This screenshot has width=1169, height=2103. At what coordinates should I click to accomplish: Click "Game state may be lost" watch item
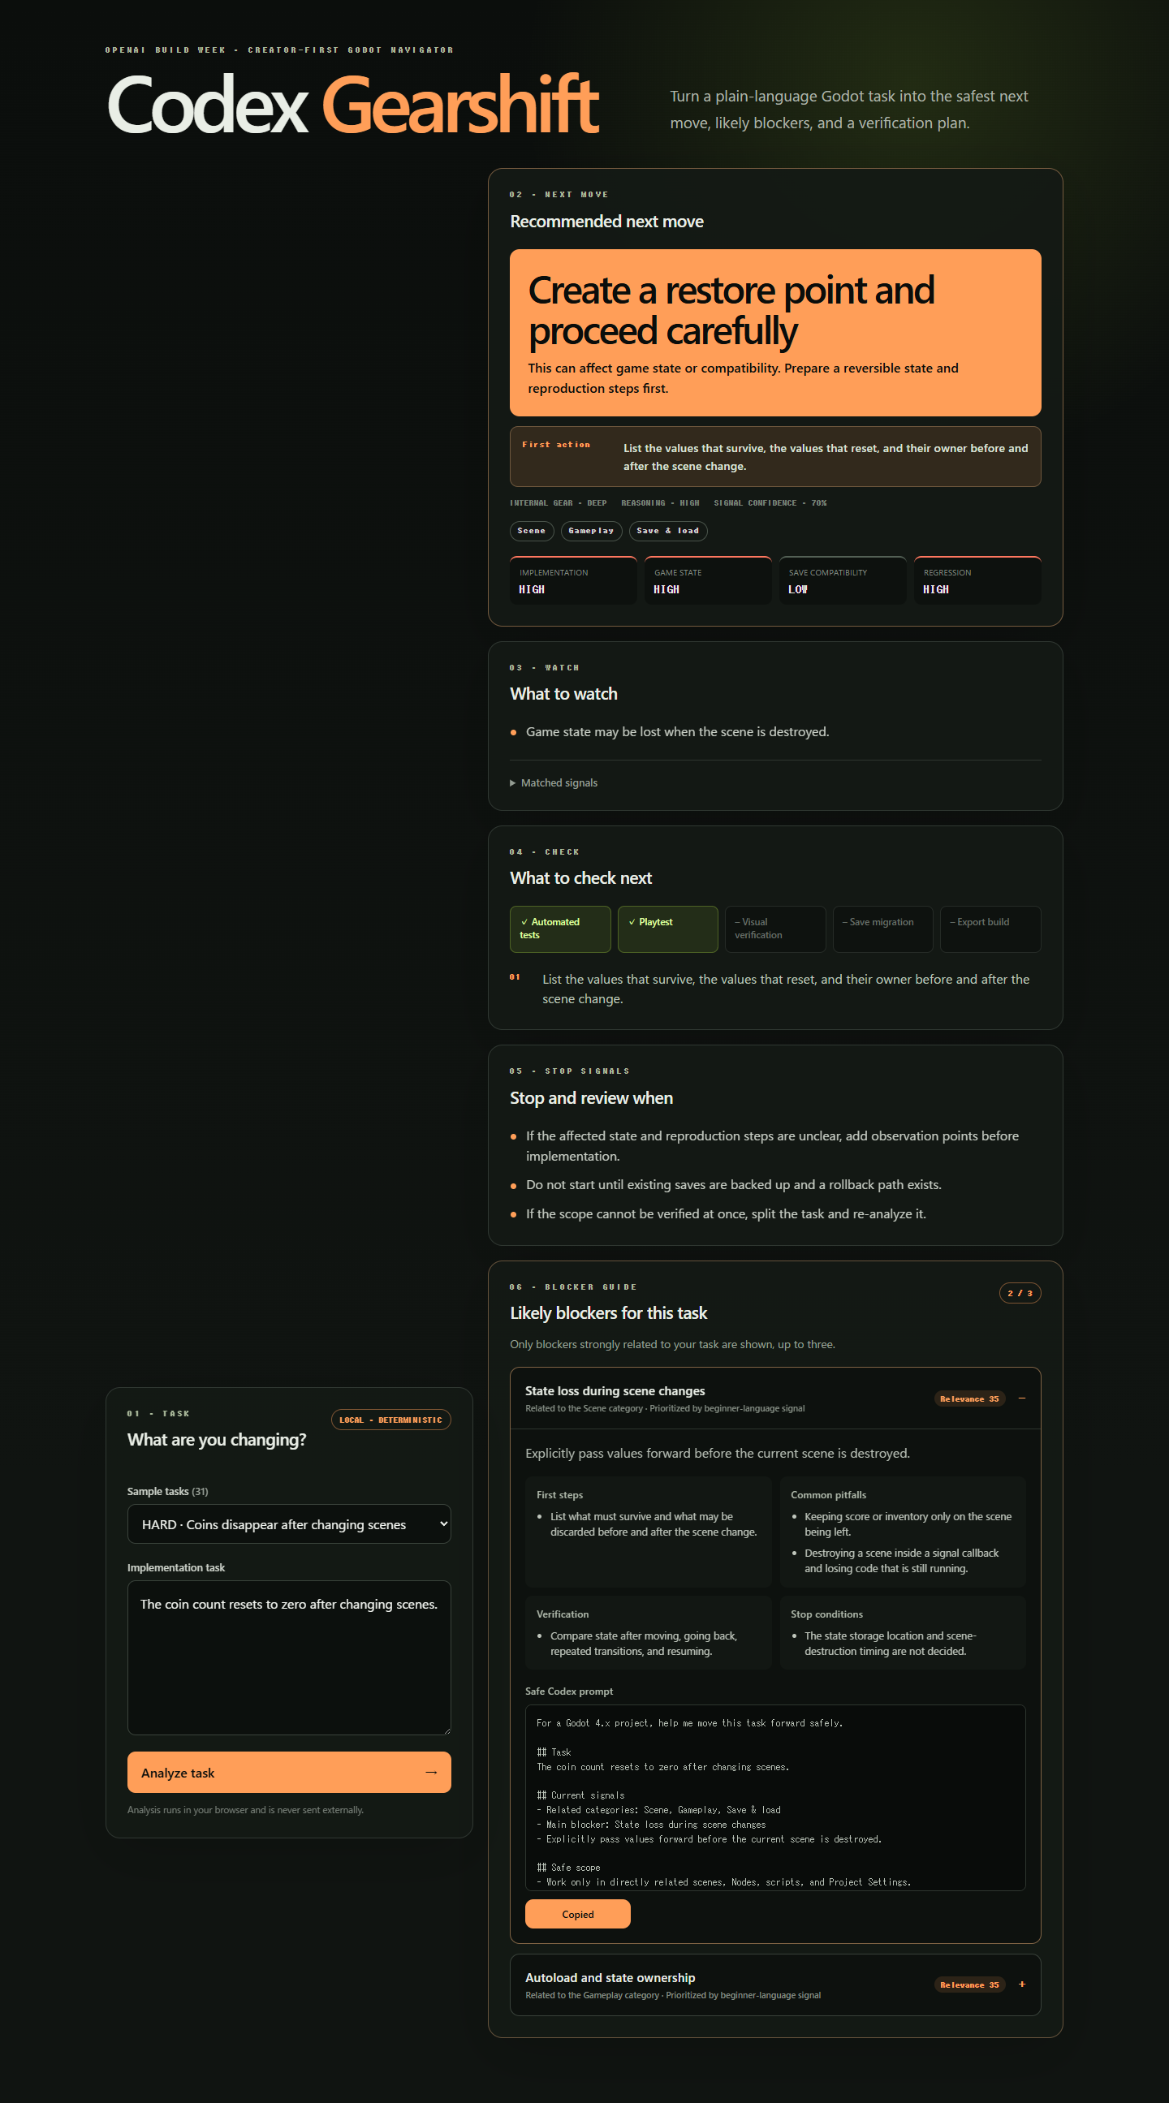tap(677, 731)
